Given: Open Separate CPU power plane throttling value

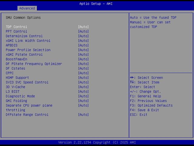Looking at the screenshot, I should coord(83,106).
